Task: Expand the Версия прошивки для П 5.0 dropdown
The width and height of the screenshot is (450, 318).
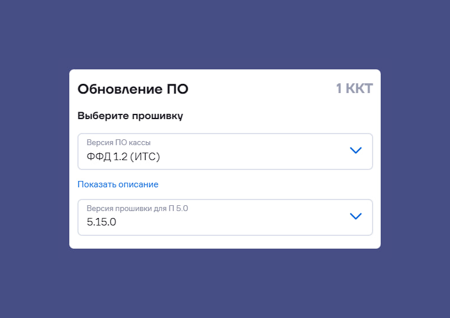Action: [x=225, y=217]
